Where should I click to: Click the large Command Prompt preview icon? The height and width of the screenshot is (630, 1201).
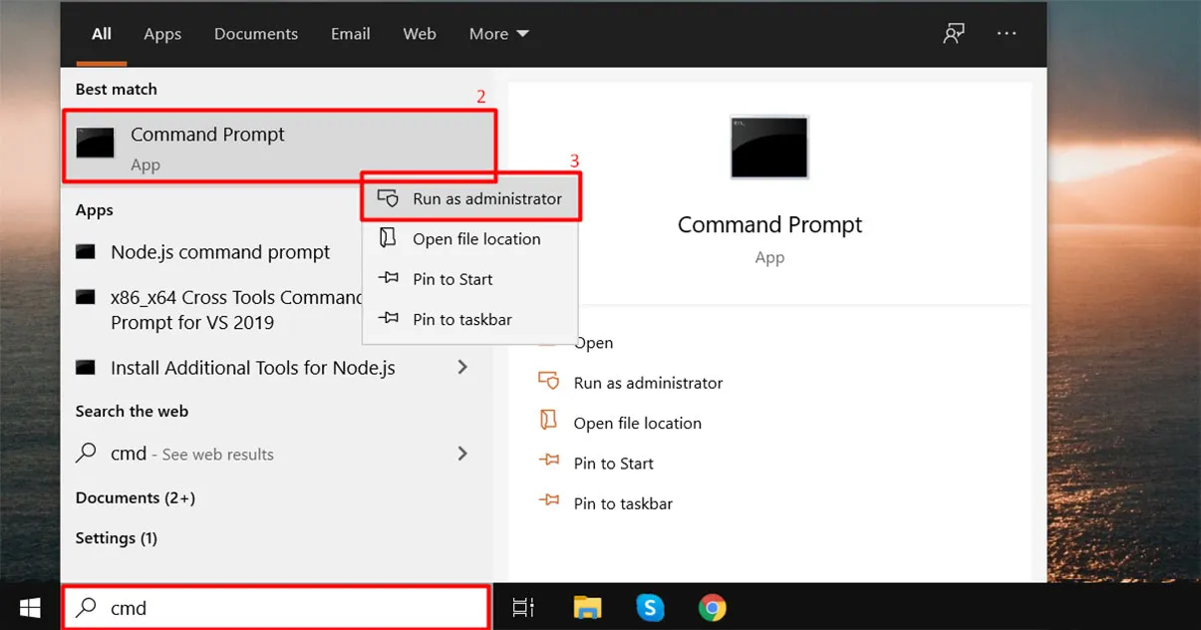(769, 148)
